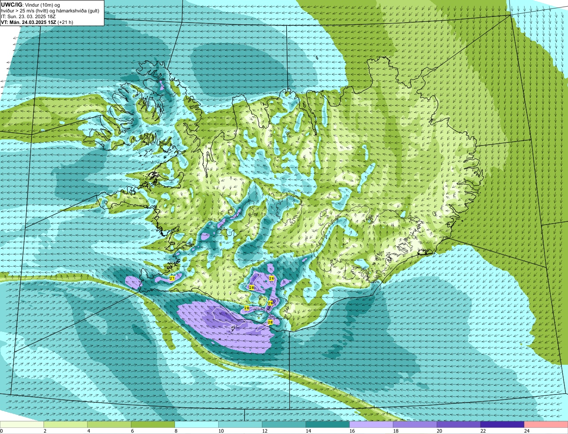This screenshot has width=568, height=434.
Task: Select the 10–12 m/s turquoise legend swatch
Action: 241,425
